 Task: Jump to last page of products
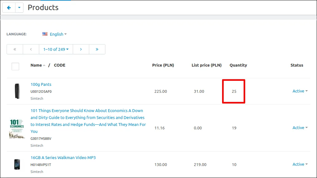click(x=97, y=49)
